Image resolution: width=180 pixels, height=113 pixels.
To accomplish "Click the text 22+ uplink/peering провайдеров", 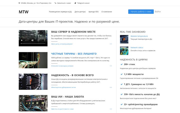I will 141,104.
